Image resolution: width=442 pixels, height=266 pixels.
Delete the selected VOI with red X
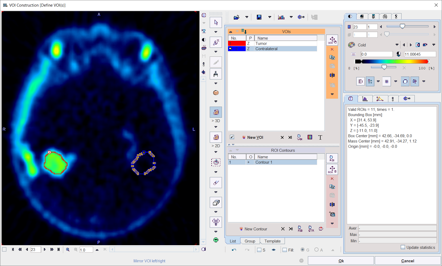point(332,49)
